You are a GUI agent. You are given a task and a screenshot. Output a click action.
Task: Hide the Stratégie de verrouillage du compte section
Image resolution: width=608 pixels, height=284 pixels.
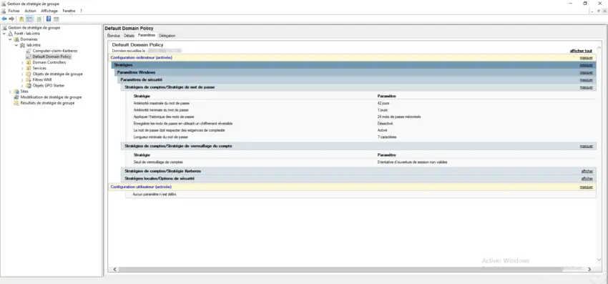pos(586,146)
